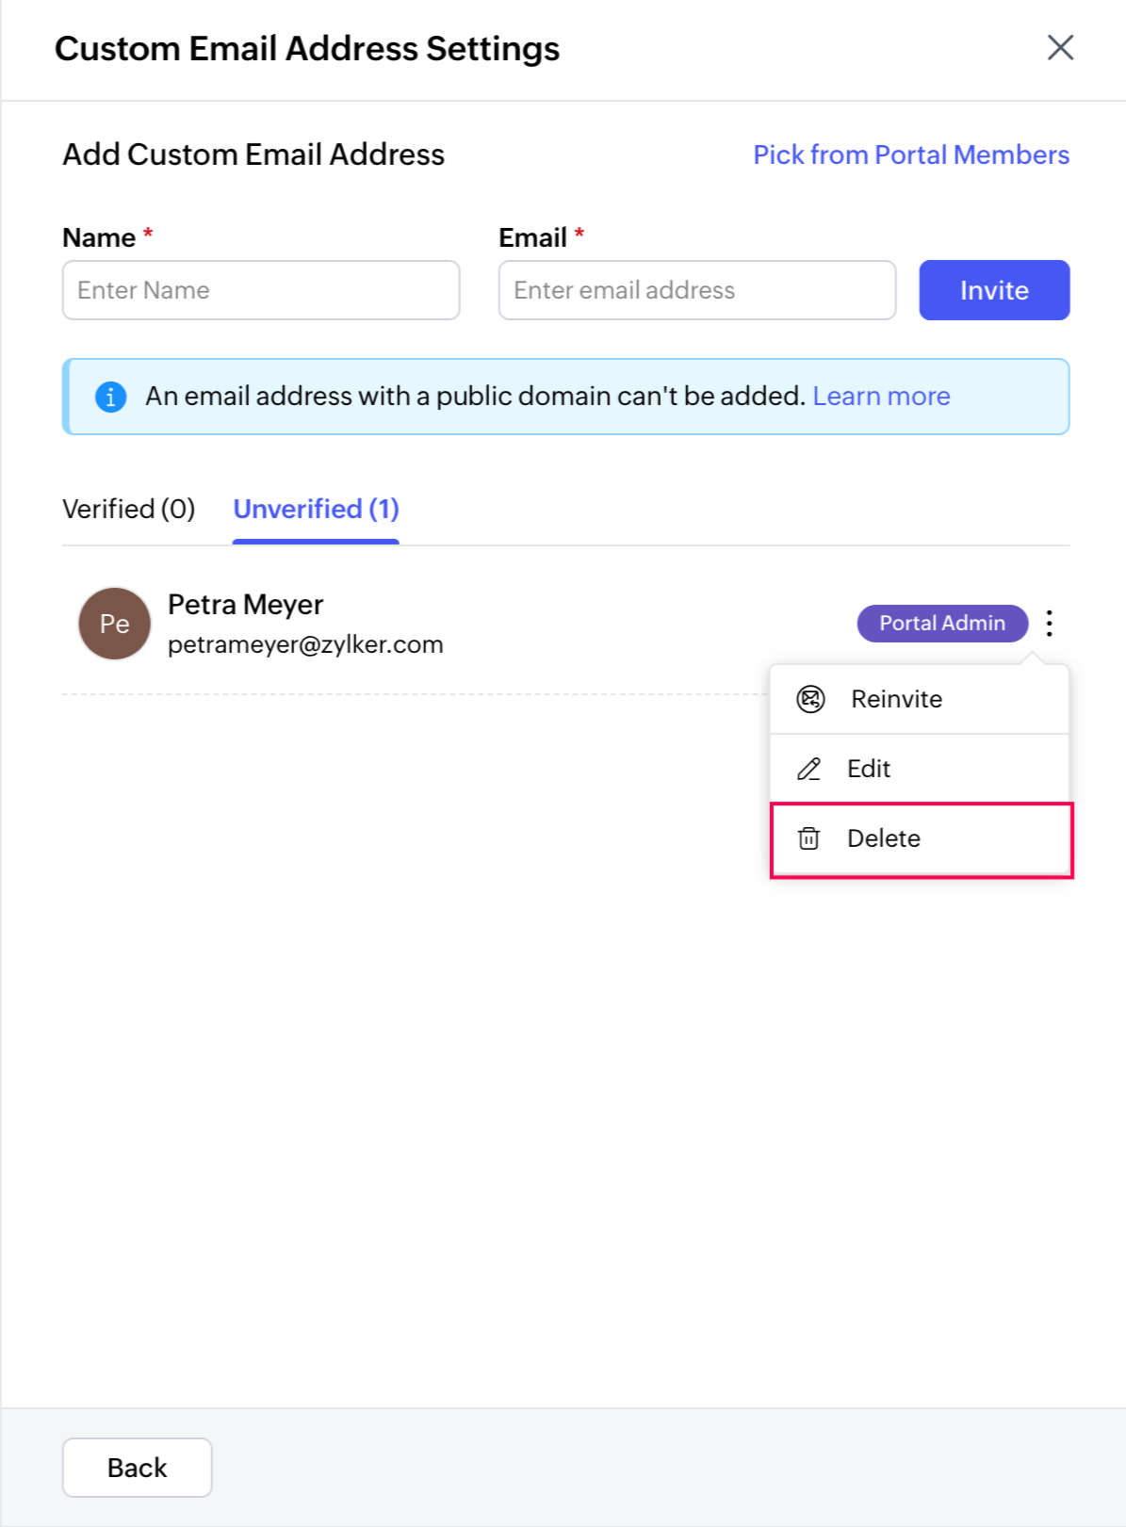Focus the Enter Name input field
The height and width of the screenshot is (1527, 1126).
261,290
